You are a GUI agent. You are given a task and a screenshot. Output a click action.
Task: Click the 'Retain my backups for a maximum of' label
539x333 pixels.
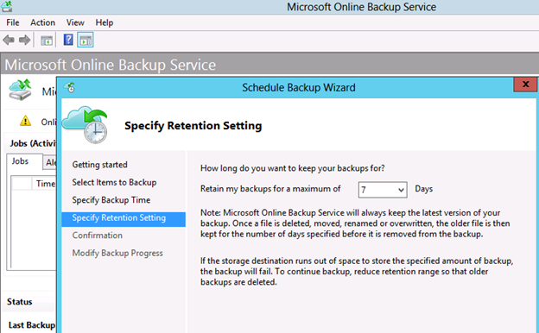[270, 189]
